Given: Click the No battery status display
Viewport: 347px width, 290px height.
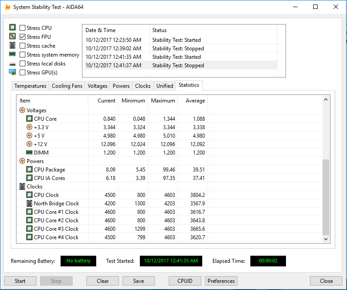Looking at the screenshot, I should click(78, 261).
